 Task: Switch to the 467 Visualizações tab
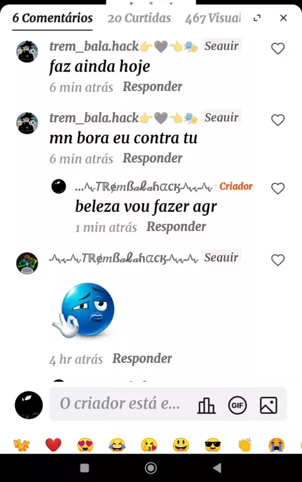click(213, 18)
